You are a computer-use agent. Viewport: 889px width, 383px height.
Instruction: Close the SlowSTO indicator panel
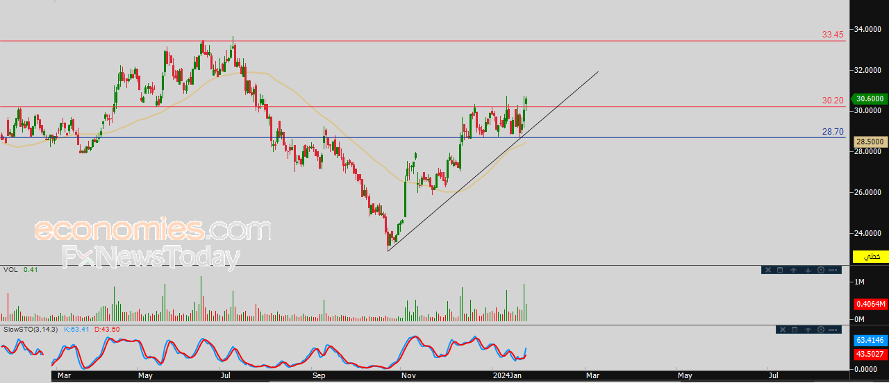[x=783, y=330]
